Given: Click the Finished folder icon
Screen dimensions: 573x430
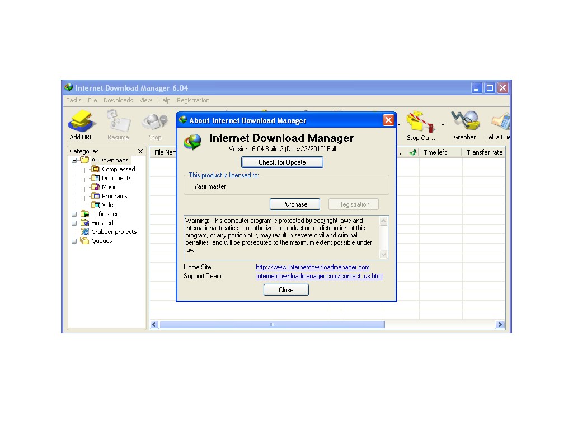Looking at the screenshot, I should click(85, 223).
